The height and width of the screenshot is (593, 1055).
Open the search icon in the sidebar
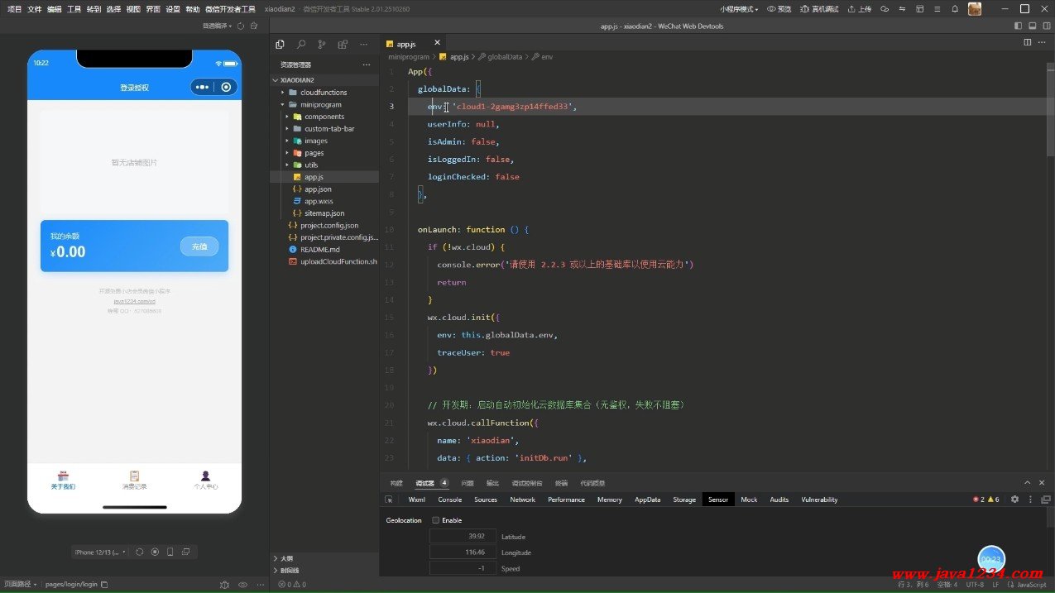[x=300, y=45]
